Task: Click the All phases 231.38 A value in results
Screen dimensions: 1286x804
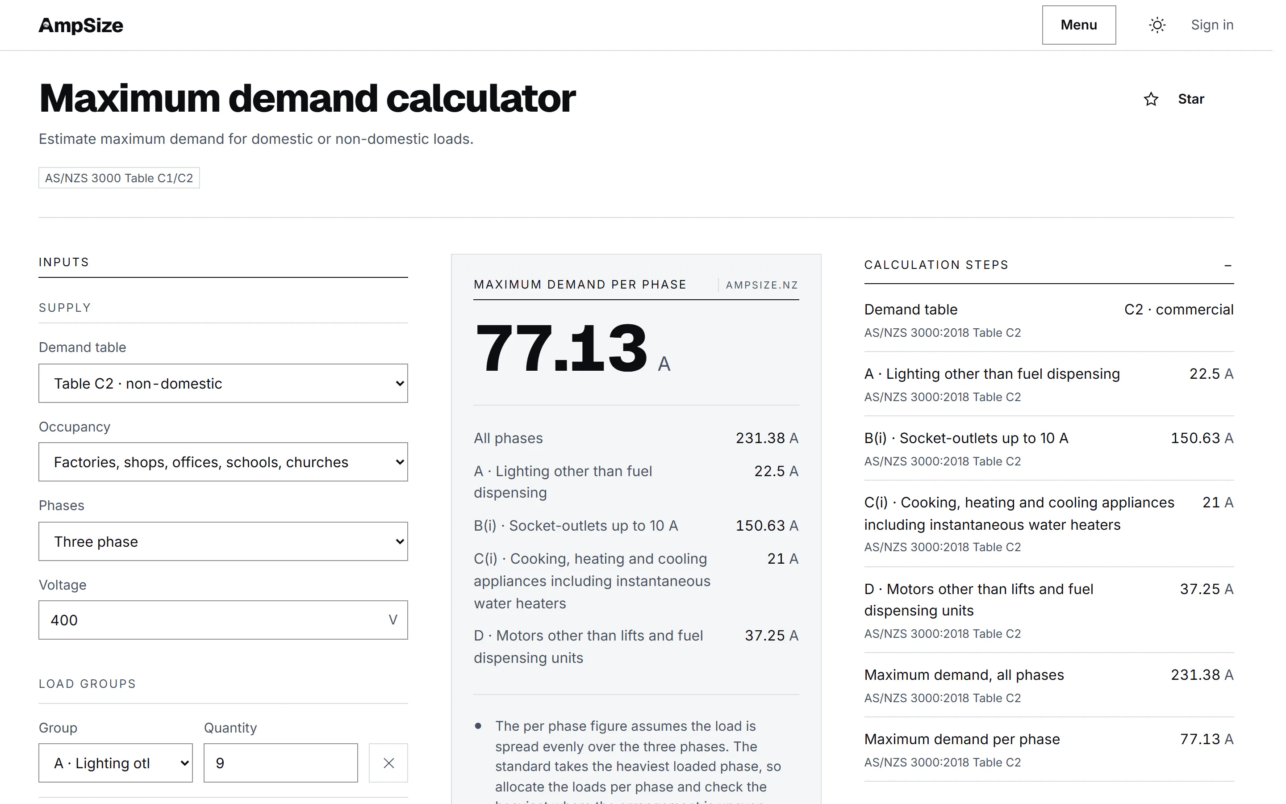Action: 767,438
